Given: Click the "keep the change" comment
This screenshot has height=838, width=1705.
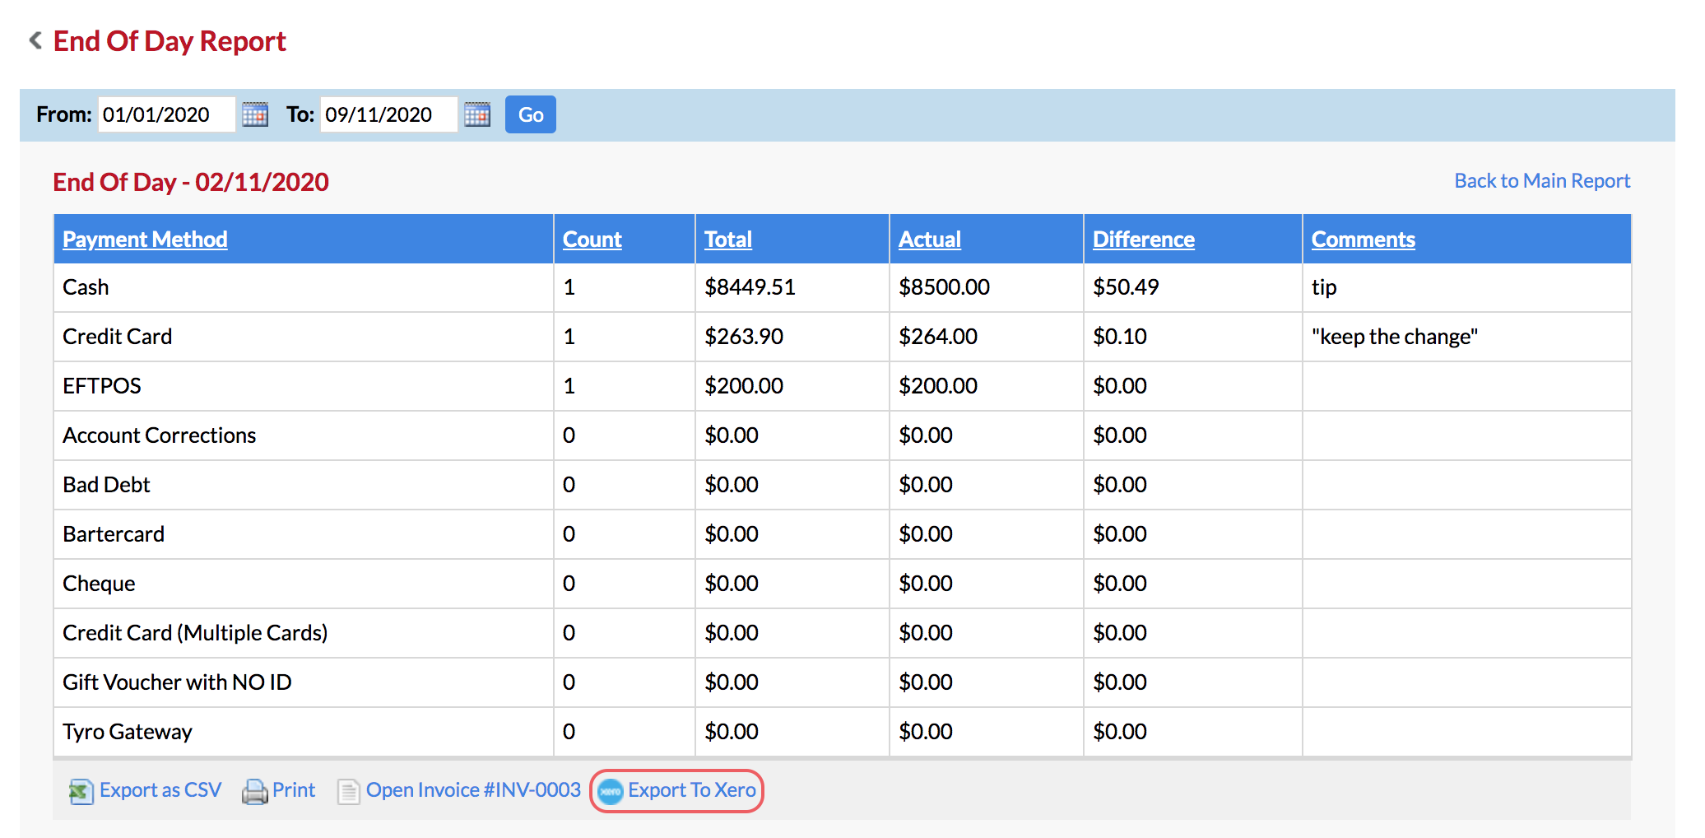Looking at the screenshot, I should 1395,337.
